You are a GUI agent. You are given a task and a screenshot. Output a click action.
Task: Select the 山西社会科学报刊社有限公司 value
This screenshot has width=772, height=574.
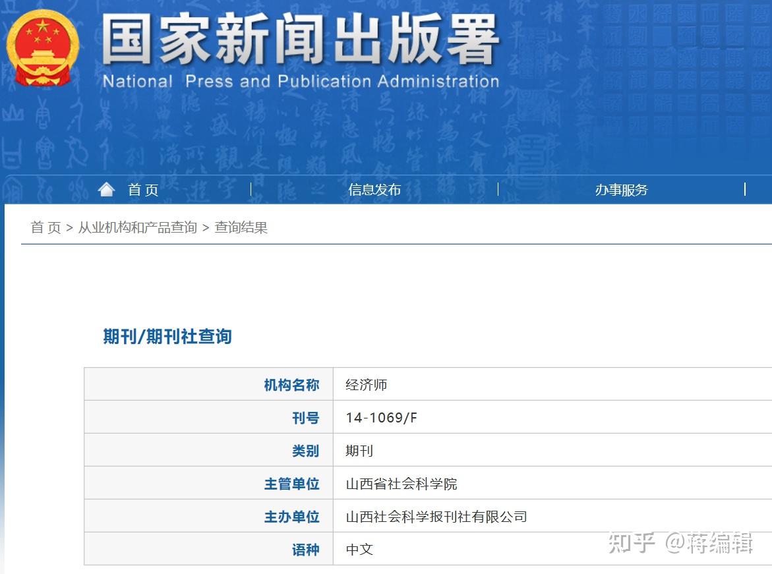(436, 517)
